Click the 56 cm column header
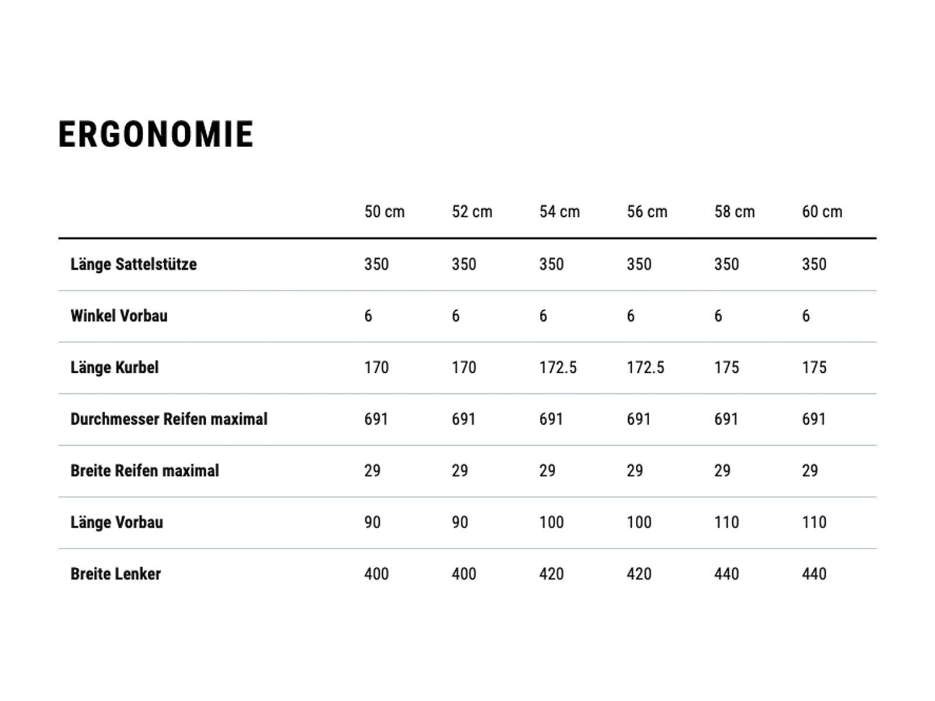This screenshot has height=701, width=935. [647, 211]
